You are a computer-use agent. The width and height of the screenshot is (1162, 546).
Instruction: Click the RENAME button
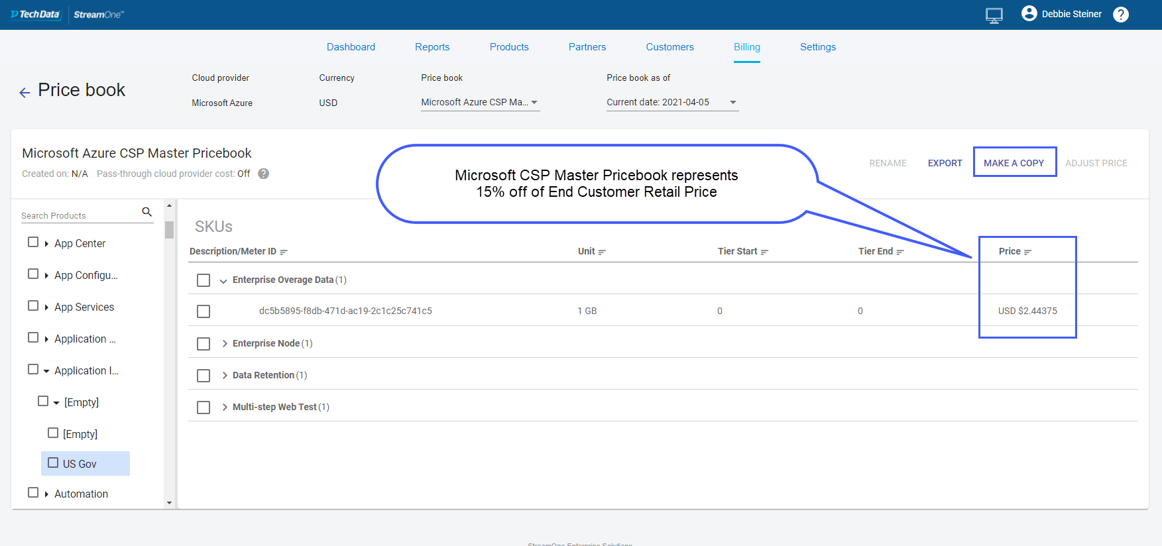888,163
